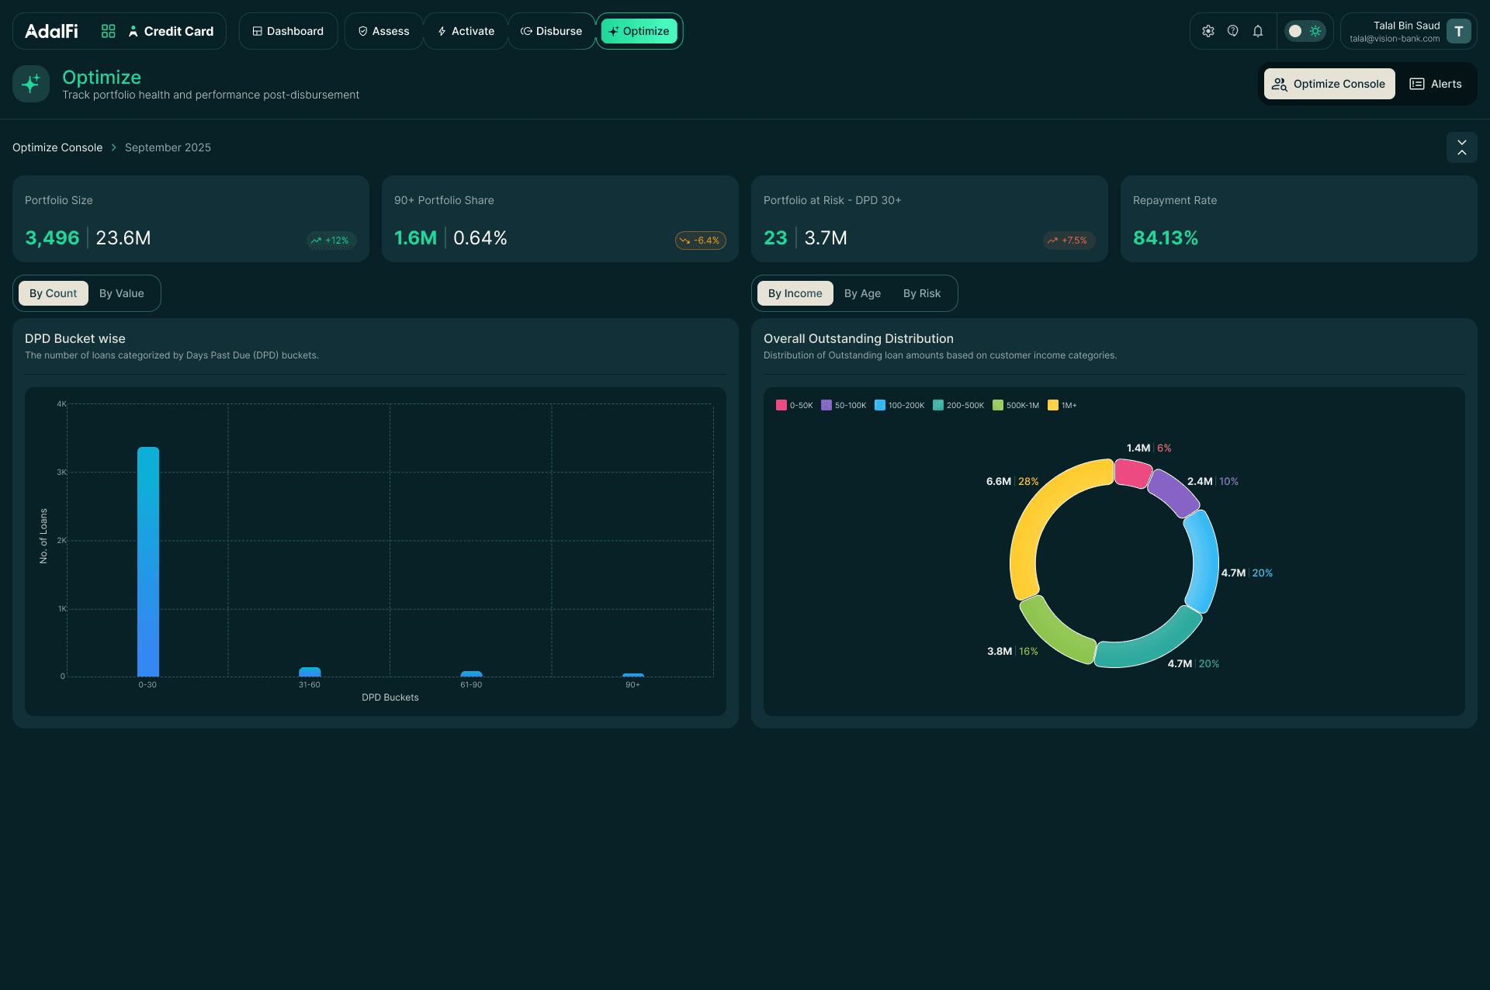1490x990 pixels.
Task: Click the Activate lightning bolt icon
Action: tap(442, 31)
